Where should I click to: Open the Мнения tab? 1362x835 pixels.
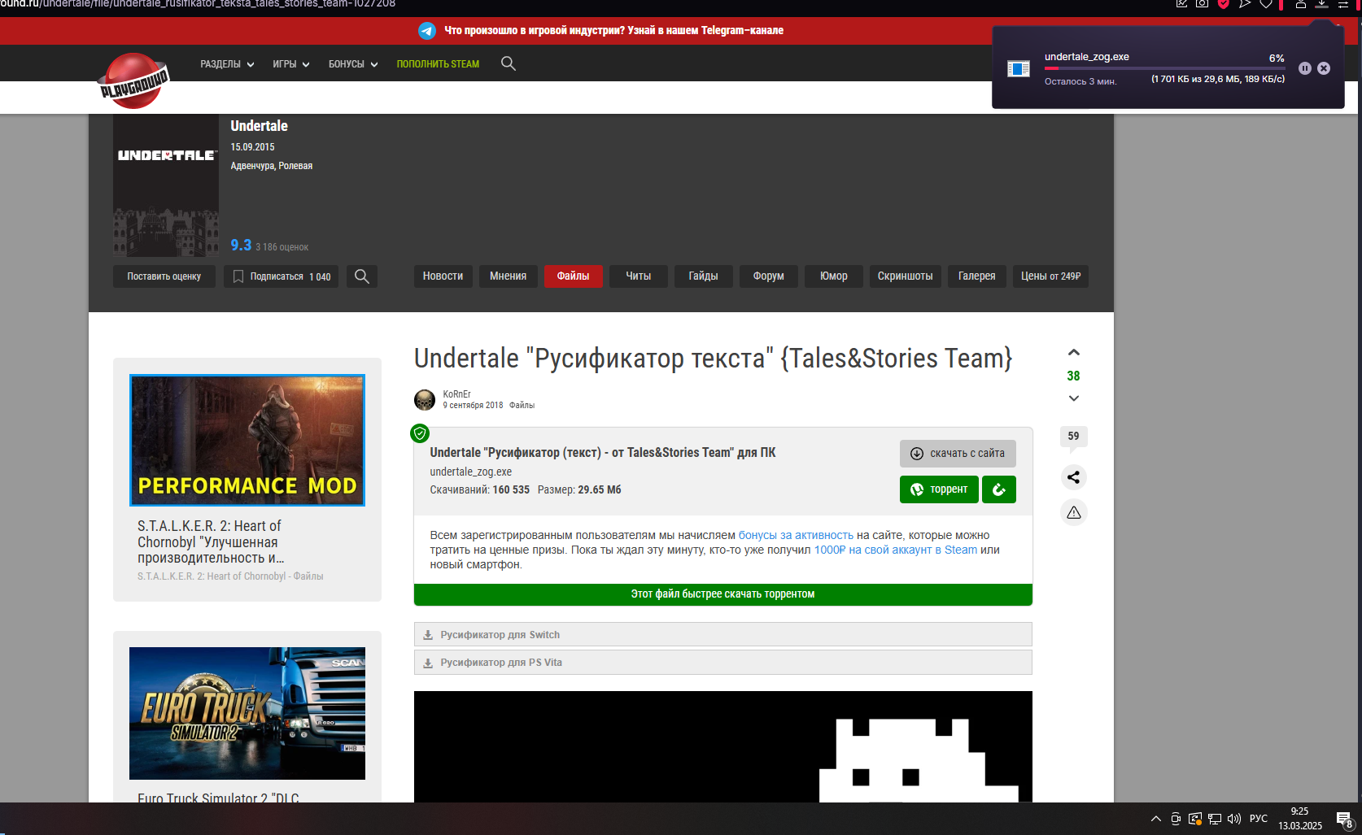509,276
